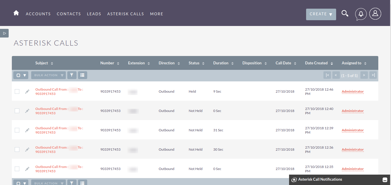Go to the home icon
The image size is (391, 185).
16,13
